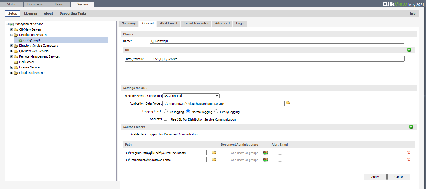This screenshot has height=189, width=426.
Task: Click the Setup submenu button
Action: [13, 13]
